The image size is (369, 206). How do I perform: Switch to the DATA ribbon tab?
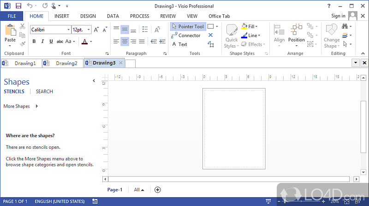[113, 16]
